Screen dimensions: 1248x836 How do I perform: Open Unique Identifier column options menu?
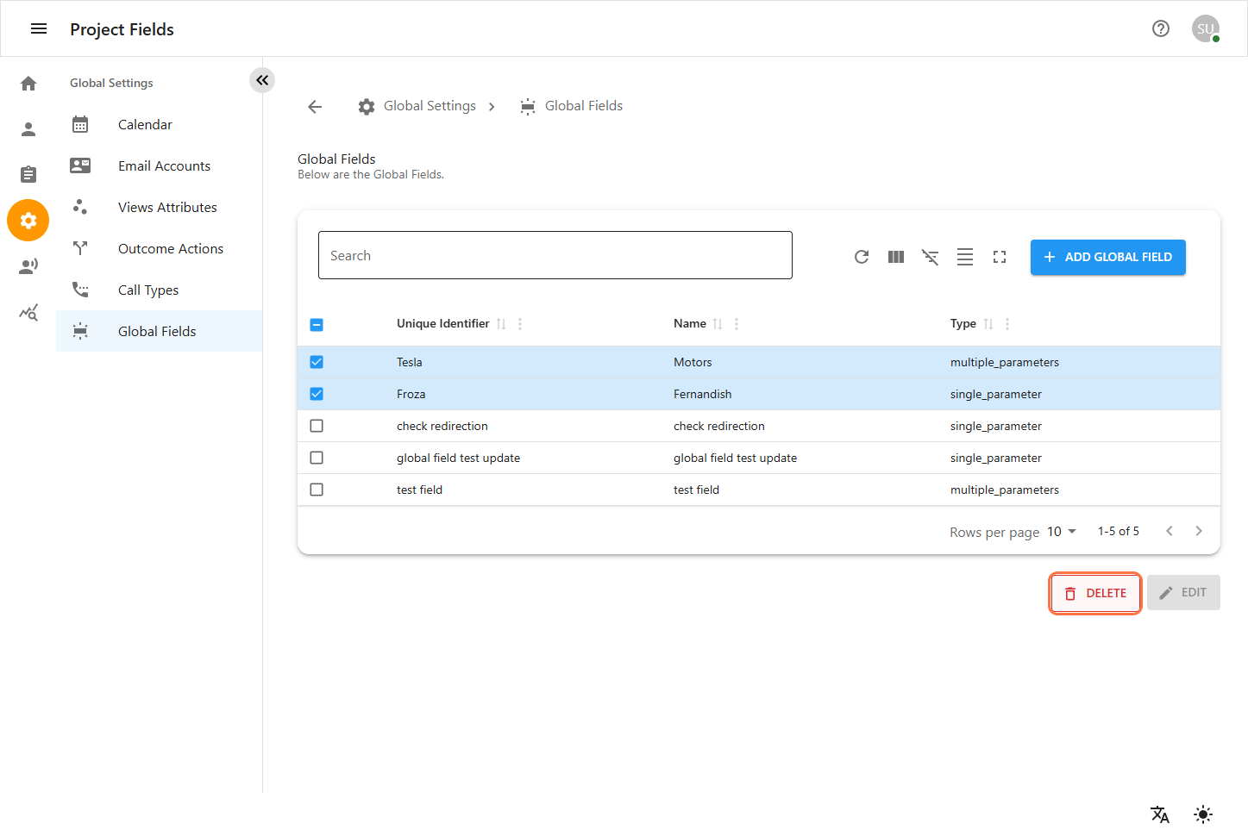(x=520, y=324)
